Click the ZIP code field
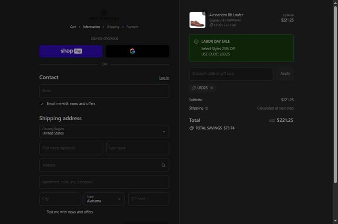 point(148,199)
